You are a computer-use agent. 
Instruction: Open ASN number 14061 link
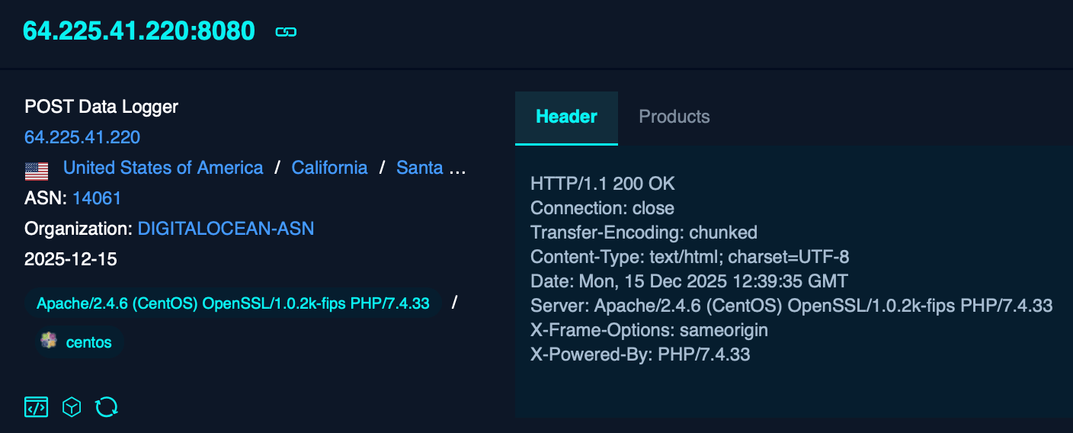97,198
